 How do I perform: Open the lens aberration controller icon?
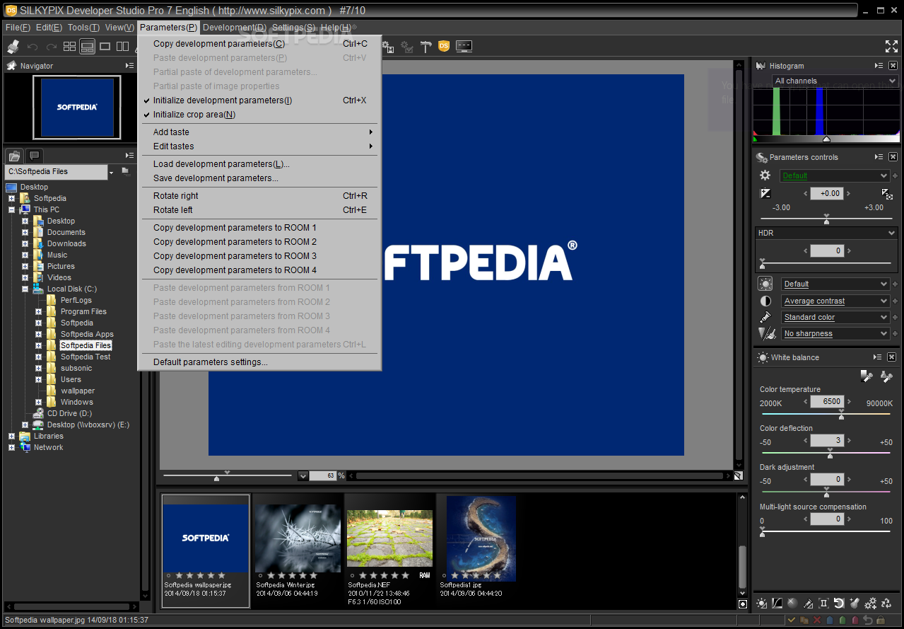click(x=823, y=603)
